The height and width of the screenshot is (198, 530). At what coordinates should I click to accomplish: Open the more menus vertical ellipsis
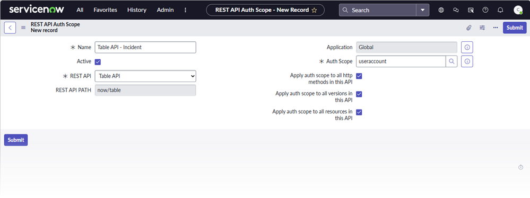pos(185,10)
